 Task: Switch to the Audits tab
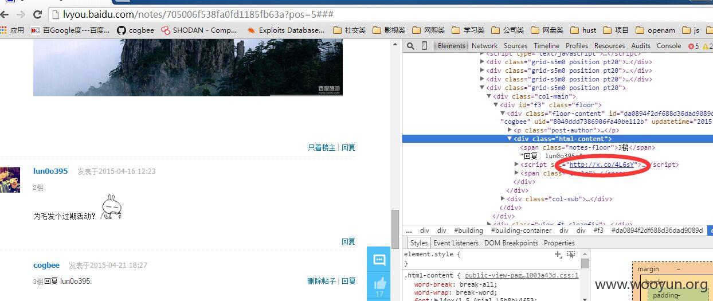click(641, 46)
